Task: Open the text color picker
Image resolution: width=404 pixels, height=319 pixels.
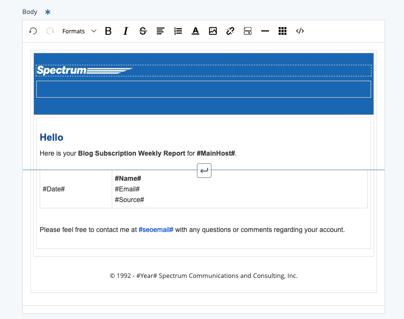Action: tap(195, 31)
